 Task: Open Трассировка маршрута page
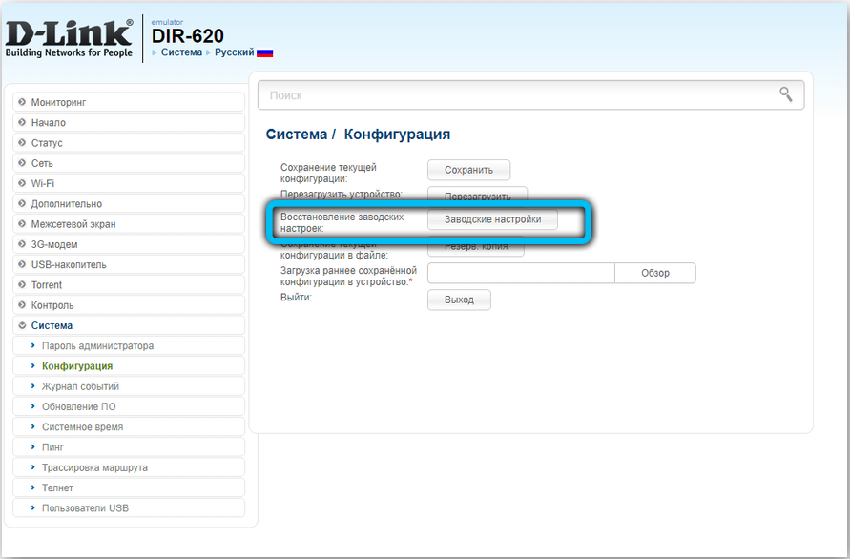[129, 467]
